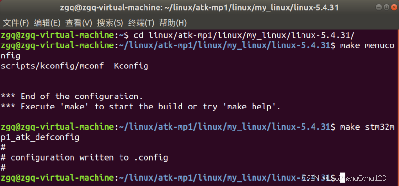
Task: Click the 'p1_atk_defconfig' text
Action: click(40, 138)
